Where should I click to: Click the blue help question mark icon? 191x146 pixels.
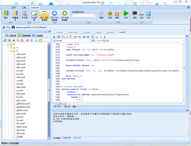point(188,7)
